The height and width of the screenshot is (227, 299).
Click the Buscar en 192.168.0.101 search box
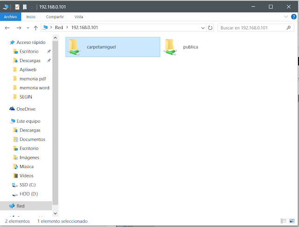pos(256,28)
